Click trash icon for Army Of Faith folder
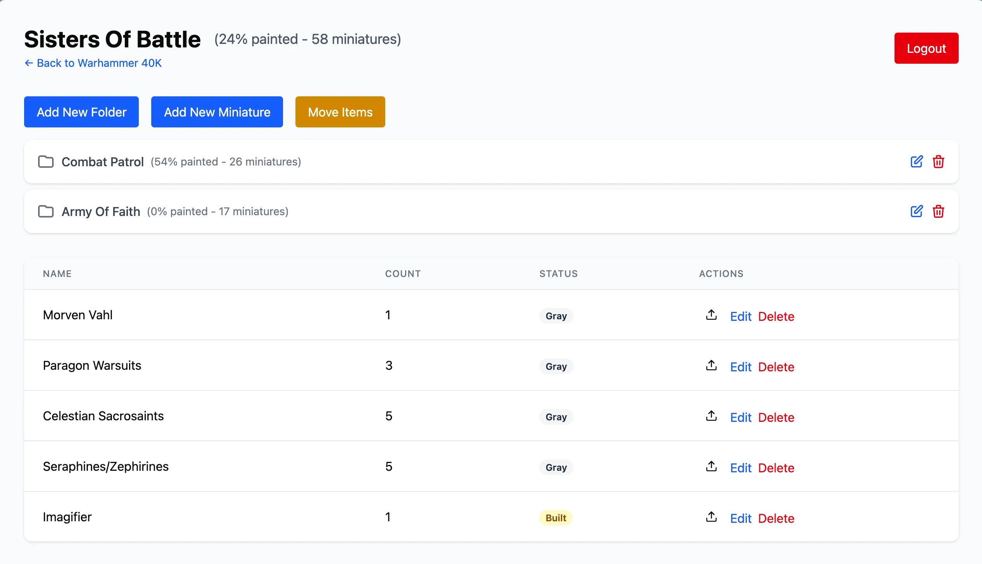Image resolution: width=982 pixels, height=564 pixels. tap(938, 211)
